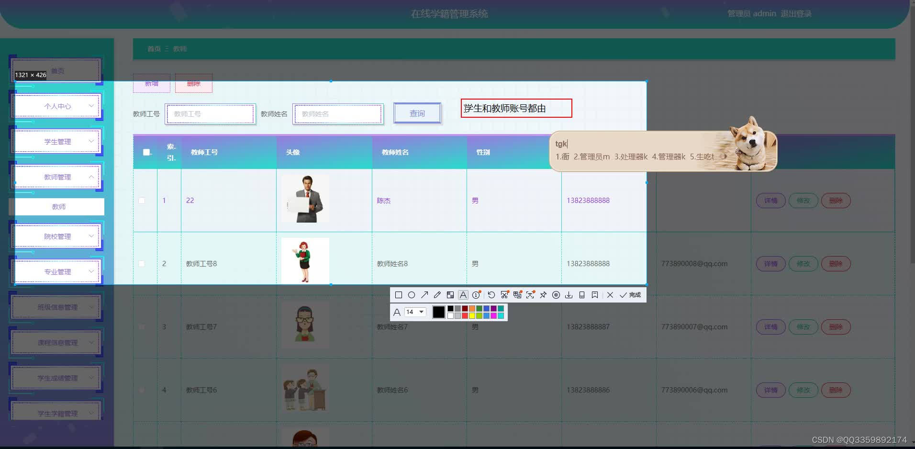Run text recognition on screenshot
Image resolution: width=915 pixels, height=449 pixels.
(530, 295)
